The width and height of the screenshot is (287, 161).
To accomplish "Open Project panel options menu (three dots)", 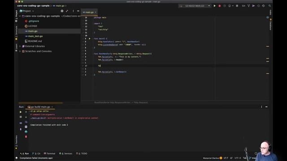I will tap(73, 11).
